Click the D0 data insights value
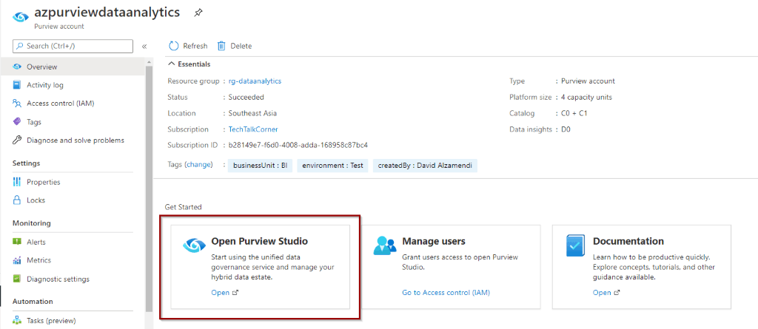758x329 pixels. [x=566, y=129]
